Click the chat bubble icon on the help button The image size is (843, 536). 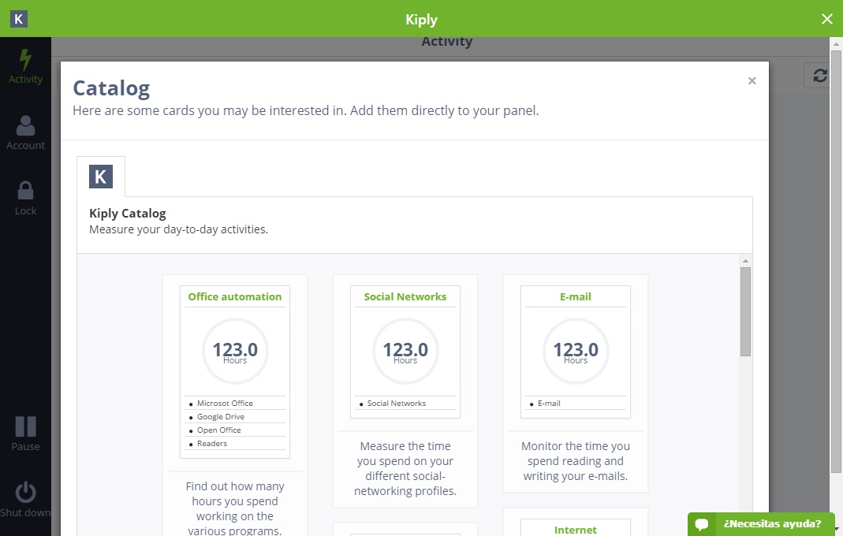point(702,524)
